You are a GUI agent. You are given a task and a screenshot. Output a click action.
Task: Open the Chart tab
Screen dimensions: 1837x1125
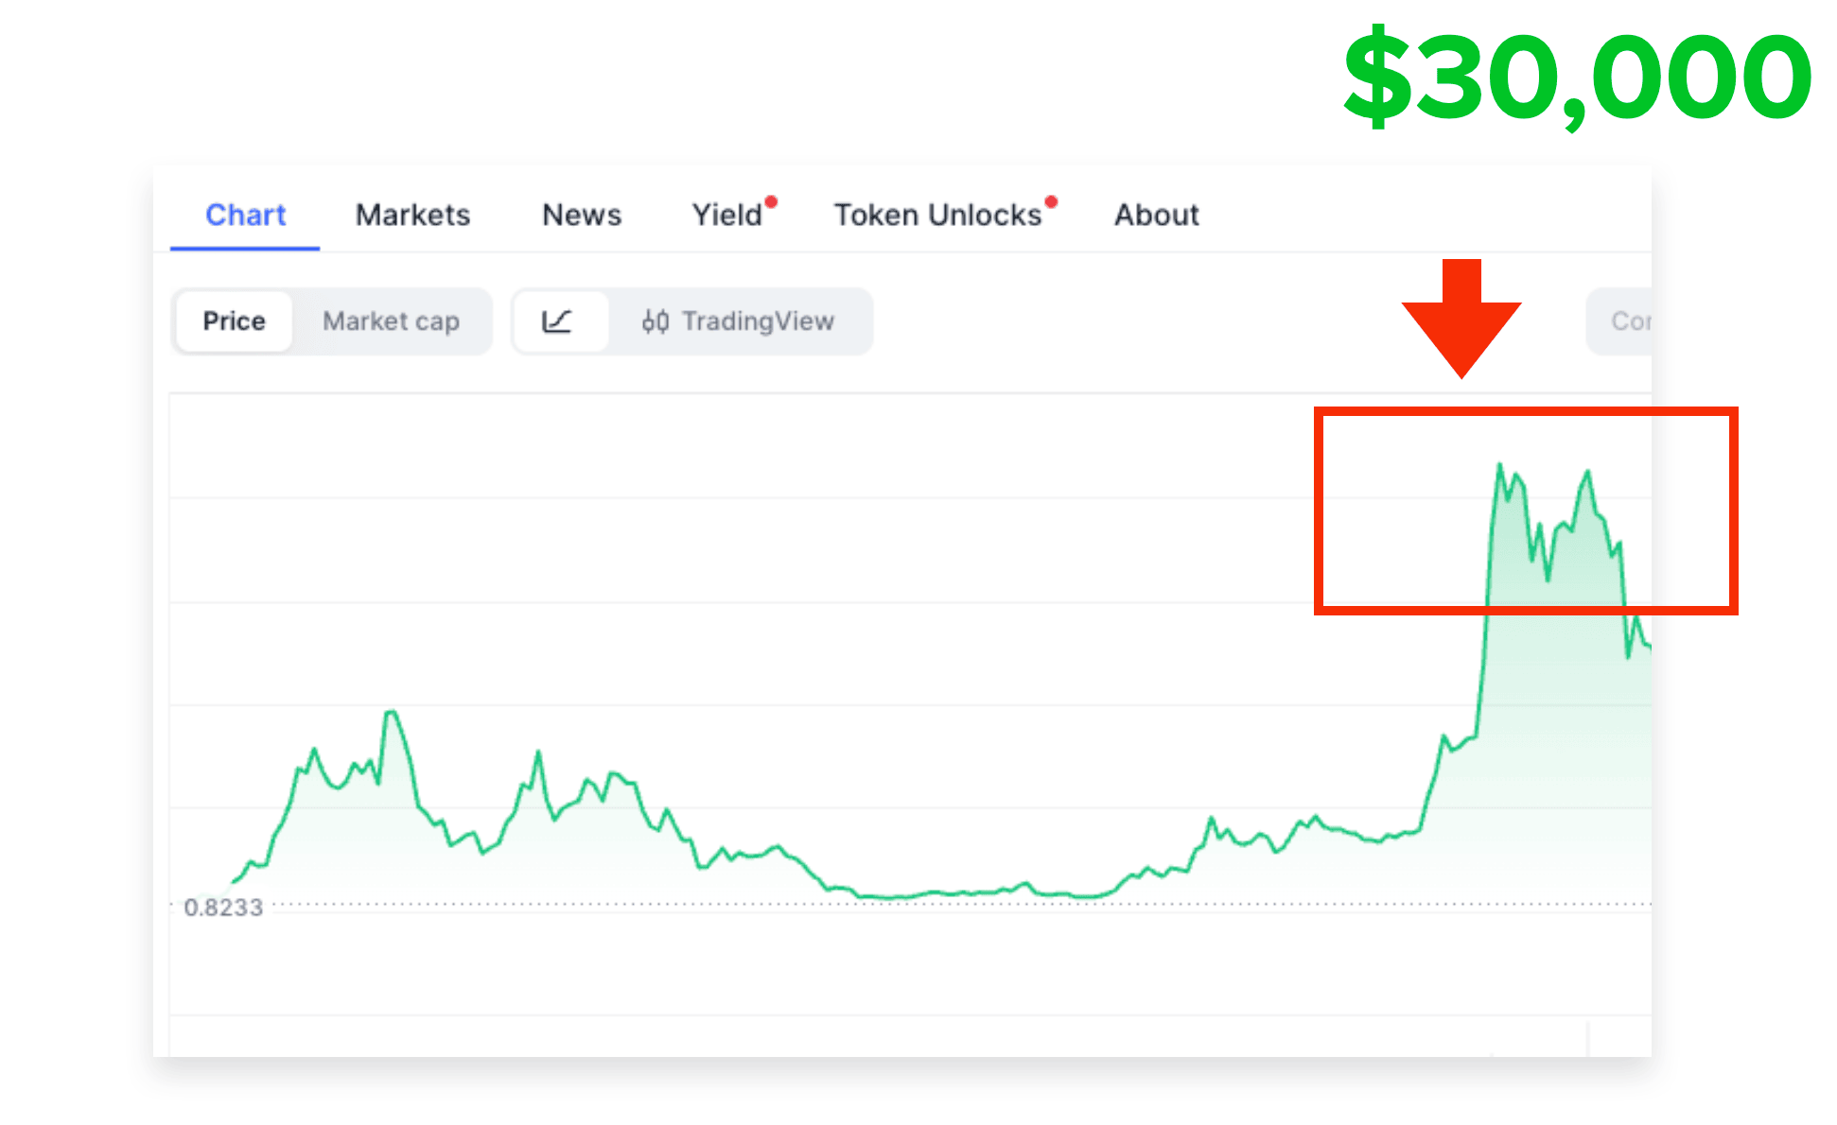point(245,215)
